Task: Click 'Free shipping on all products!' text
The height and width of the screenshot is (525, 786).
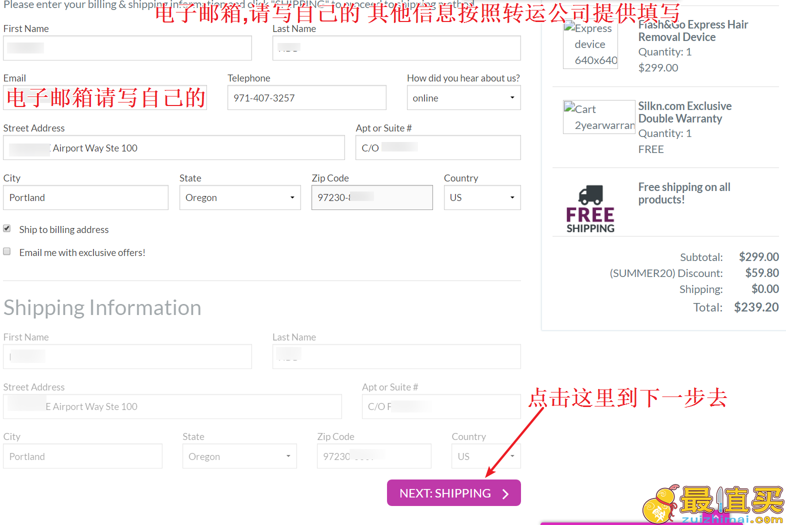Action: click(x=684, y=193)
